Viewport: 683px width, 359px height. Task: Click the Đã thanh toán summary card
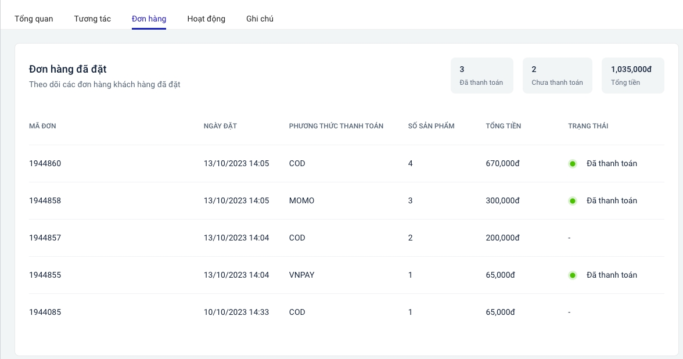(481, 76)
